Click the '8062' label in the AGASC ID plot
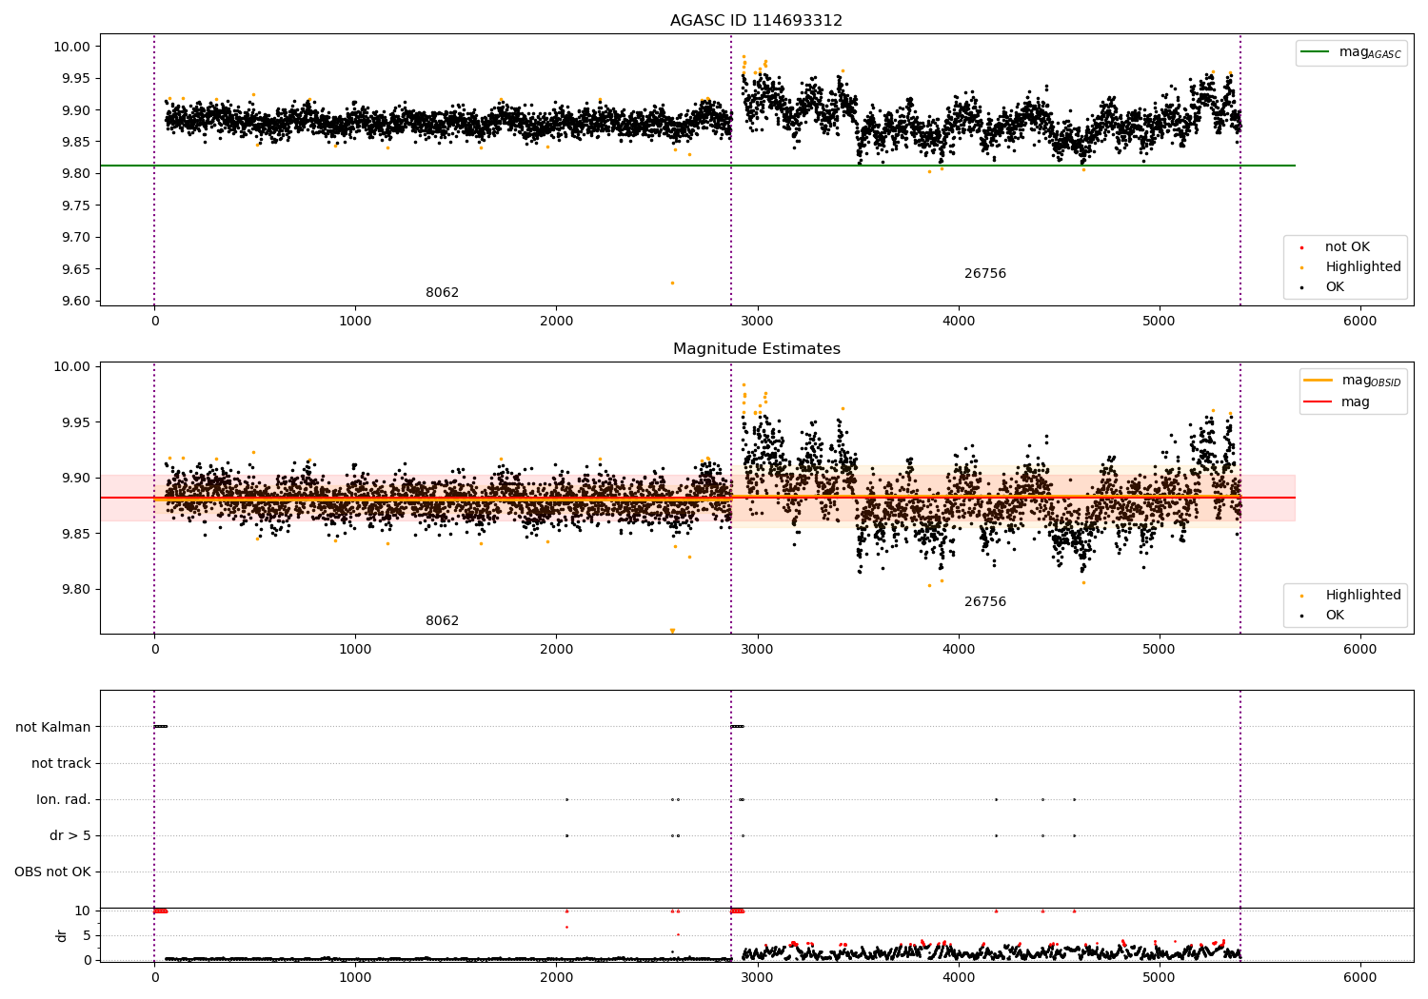This screenshot has height=999, width=1428. pyautogui.click(x=442, y=293)
